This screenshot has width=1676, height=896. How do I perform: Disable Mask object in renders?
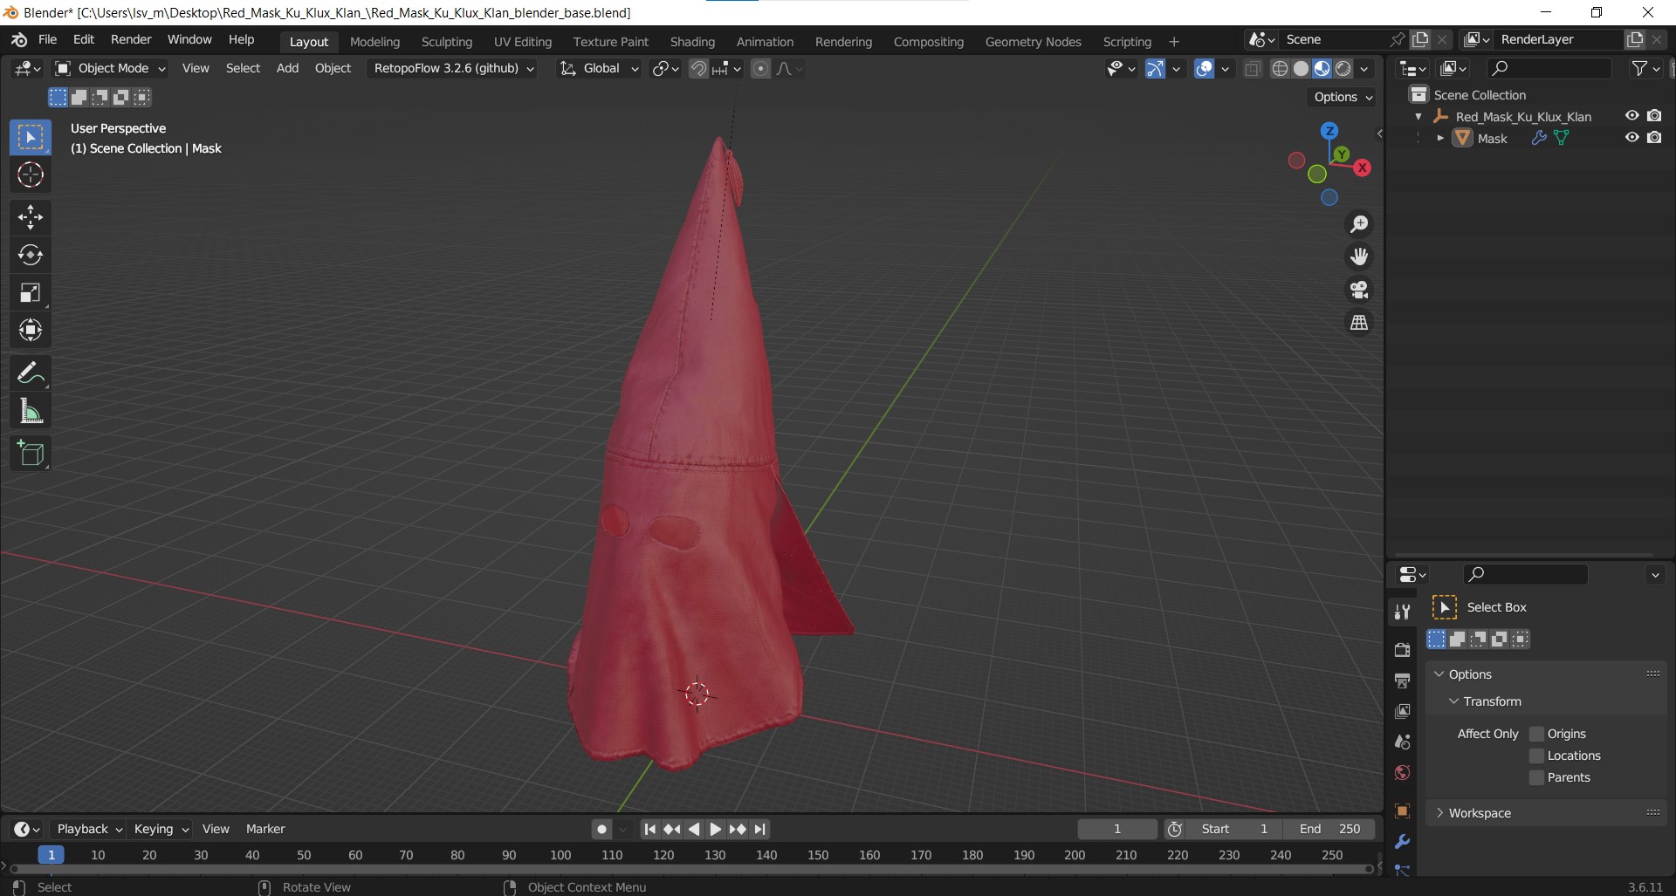point(1654,138)
